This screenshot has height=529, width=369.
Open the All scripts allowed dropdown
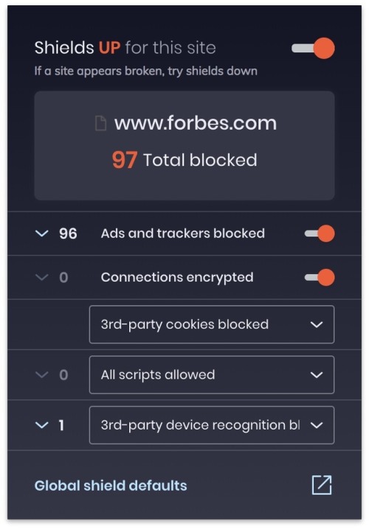point(212,375)
